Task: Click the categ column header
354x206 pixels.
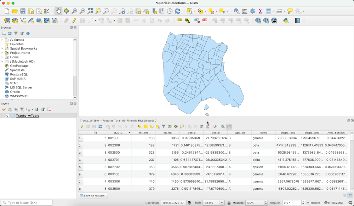Action: 264,133
